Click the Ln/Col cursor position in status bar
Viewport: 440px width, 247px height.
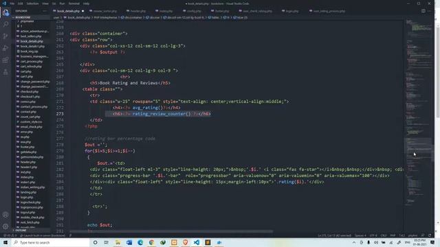(x=335, y=235)
